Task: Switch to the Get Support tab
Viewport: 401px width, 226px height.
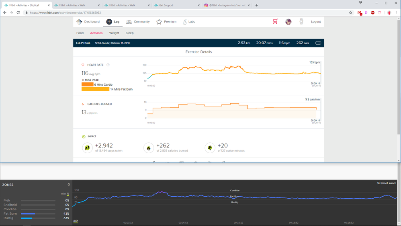Action: (176, 5)
